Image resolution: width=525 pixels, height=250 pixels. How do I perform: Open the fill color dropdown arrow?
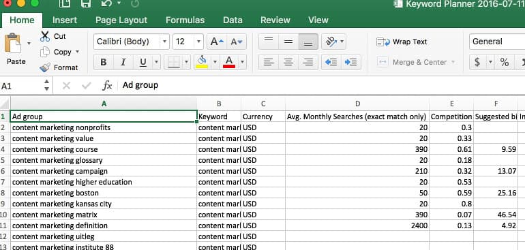click(215, 62)
